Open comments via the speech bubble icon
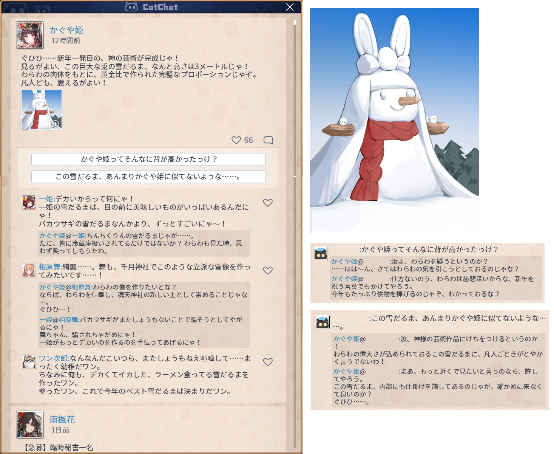 click(x=268, y=140)
